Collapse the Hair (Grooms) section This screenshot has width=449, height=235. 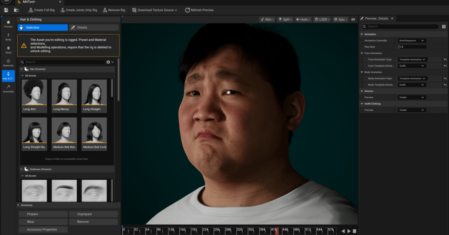point(22,69)
